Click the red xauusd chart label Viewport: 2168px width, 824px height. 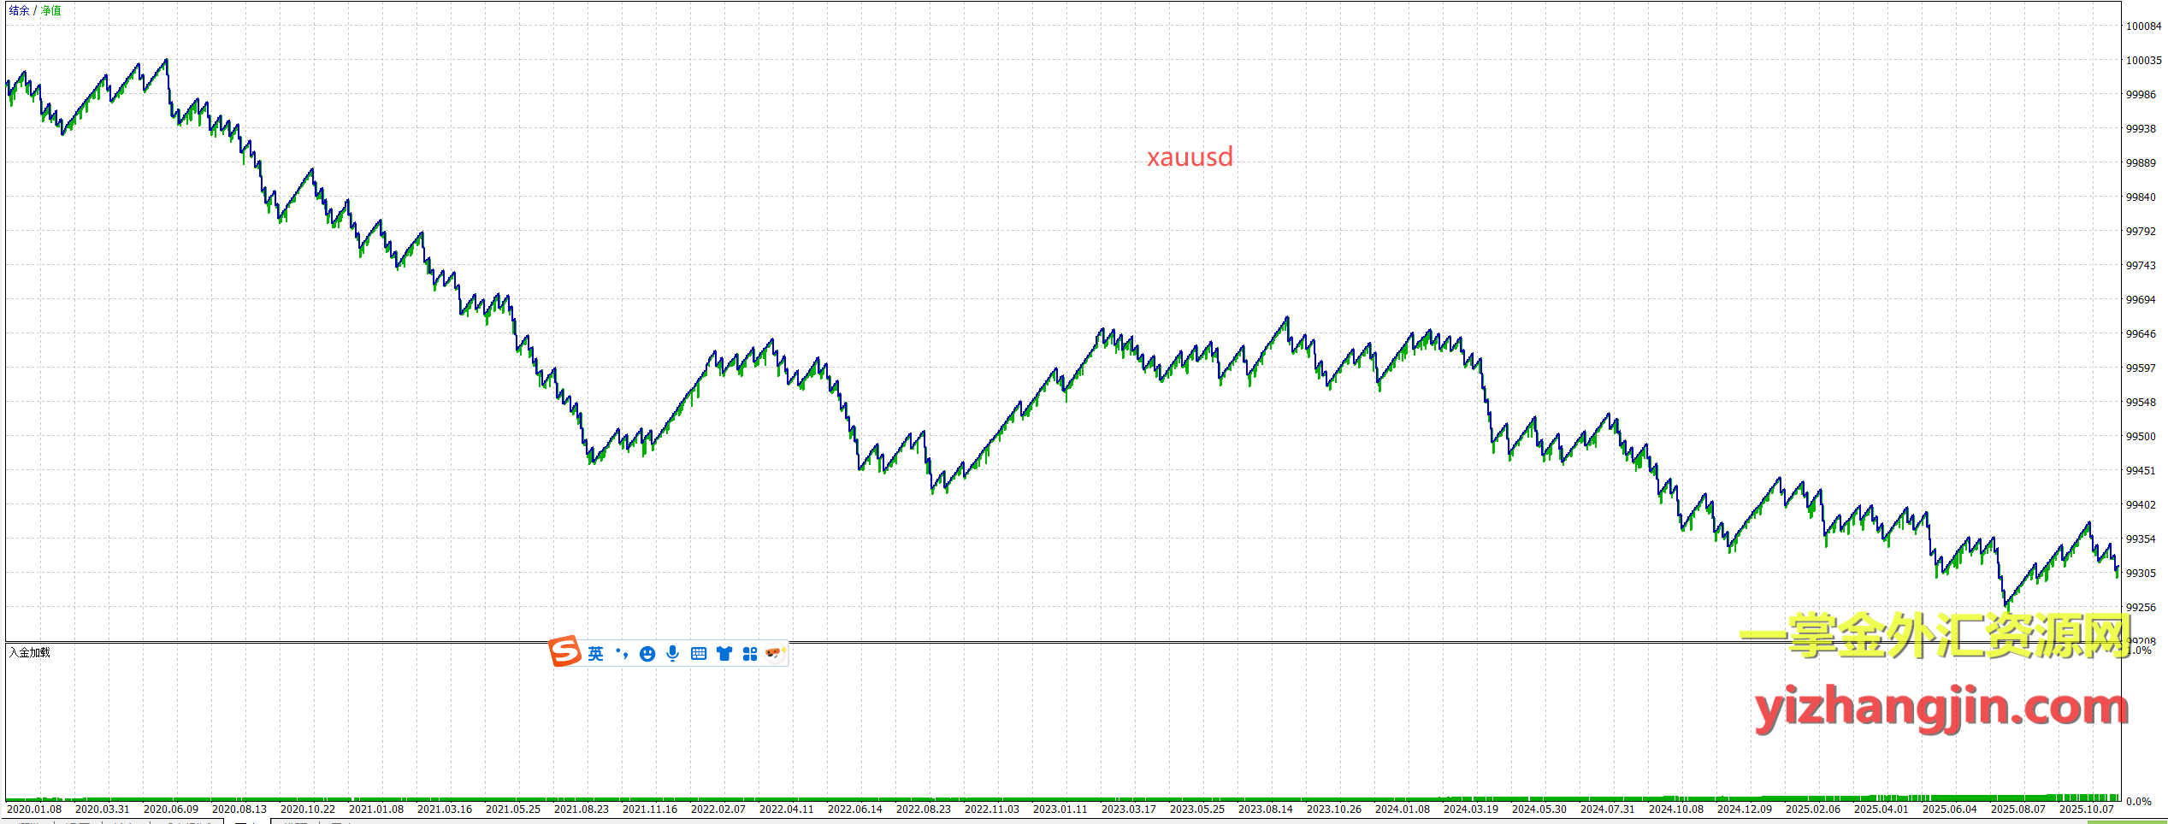coord(1190,157)
